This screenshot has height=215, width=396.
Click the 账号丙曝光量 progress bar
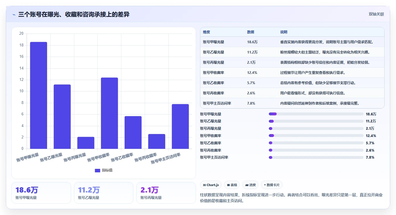pos(316,129)
